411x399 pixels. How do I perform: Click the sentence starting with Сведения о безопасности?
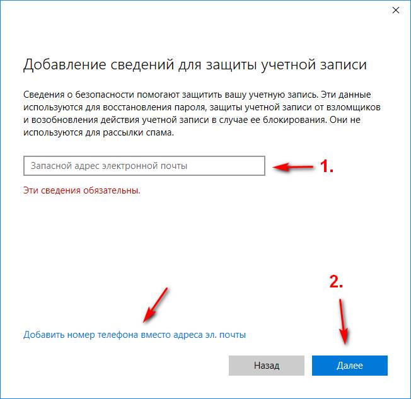point(171,95)
